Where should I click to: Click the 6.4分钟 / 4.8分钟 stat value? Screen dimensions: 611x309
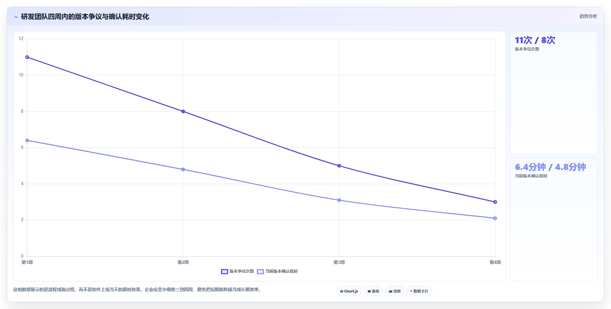coord(550,167)
